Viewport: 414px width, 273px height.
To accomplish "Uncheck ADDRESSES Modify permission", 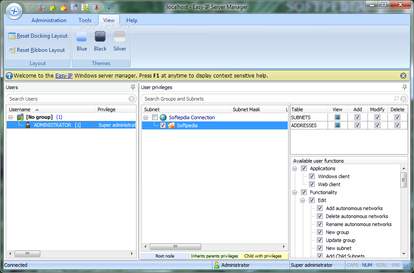I will (377, 125).
